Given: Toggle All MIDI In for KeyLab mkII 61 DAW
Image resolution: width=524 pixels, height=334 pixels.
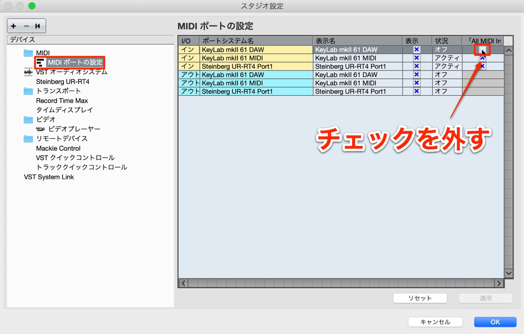Looking at the screenshot, I should coord(483,50).
